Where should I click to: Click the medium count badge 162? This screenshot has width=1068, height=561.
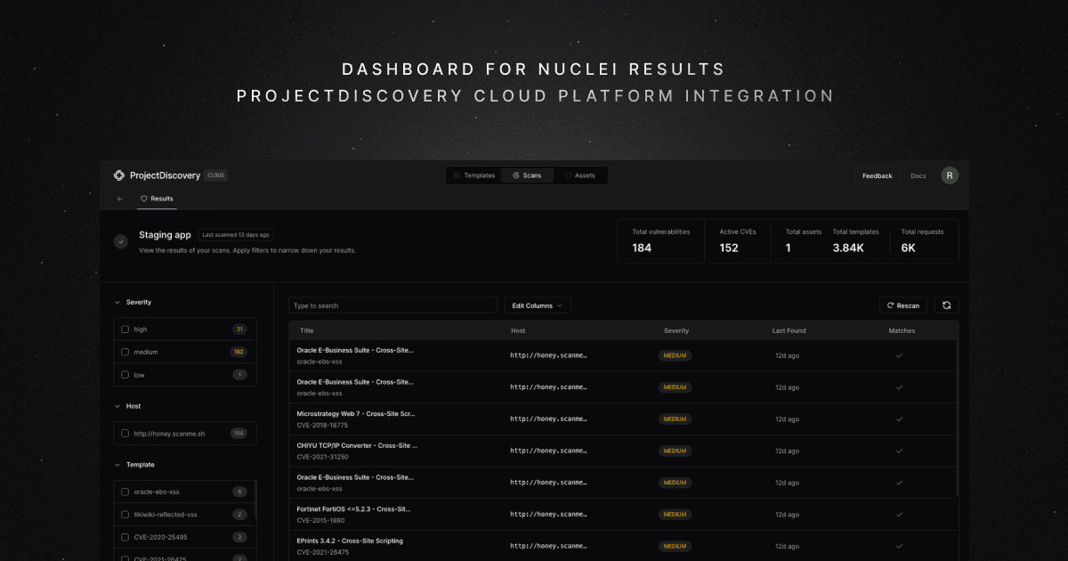[x=239, y=352]
